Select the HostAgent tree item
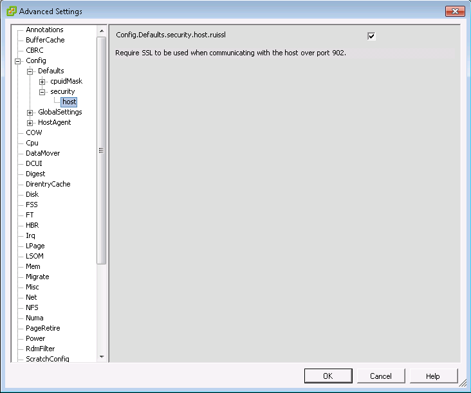This screenshot has height=393, width=471. (54, 122)
